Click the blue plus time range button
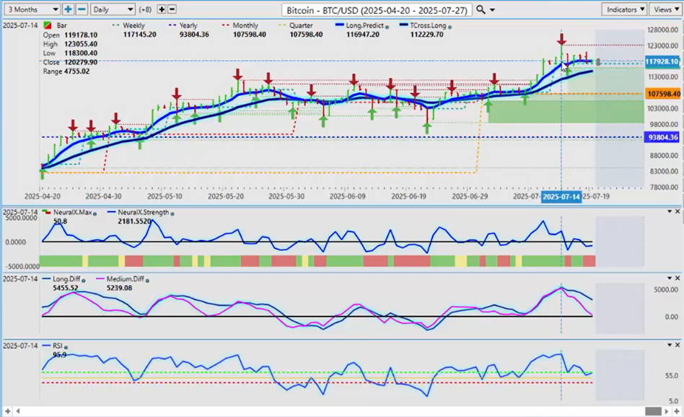 (68, 9)
